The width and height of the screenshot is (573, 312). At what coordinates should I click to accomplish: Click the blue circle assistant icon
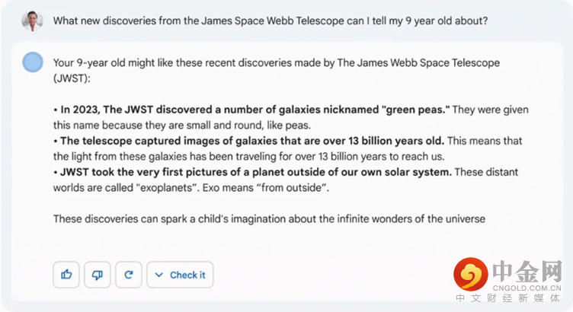(x=33, y=62)
